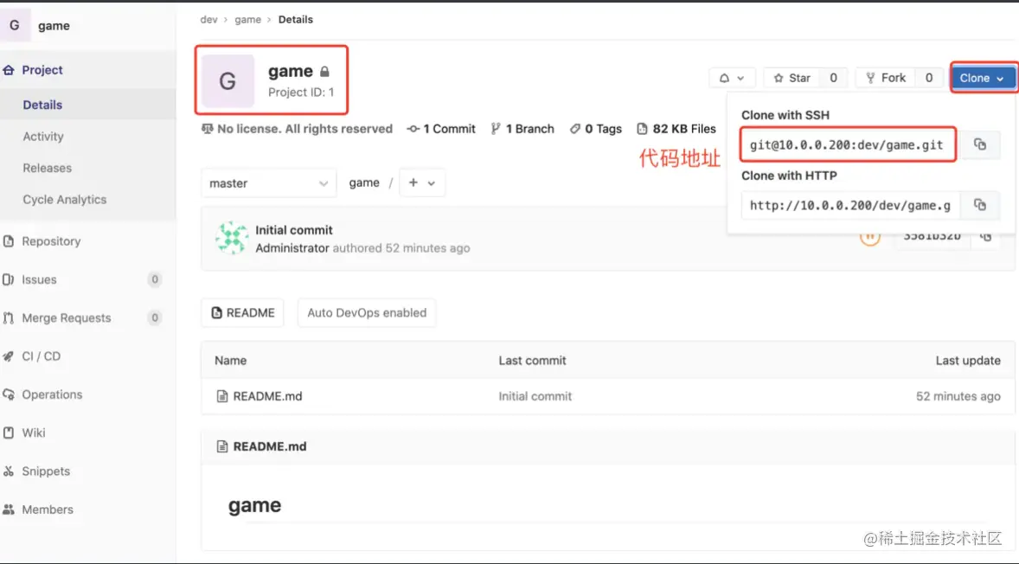Click the README button

point(242,312)
